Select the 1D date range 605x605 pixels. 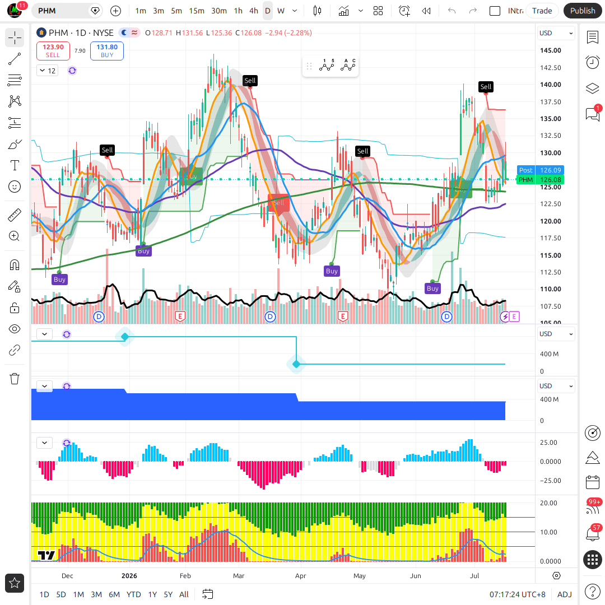pyautogui.click(x=44, y=594)
